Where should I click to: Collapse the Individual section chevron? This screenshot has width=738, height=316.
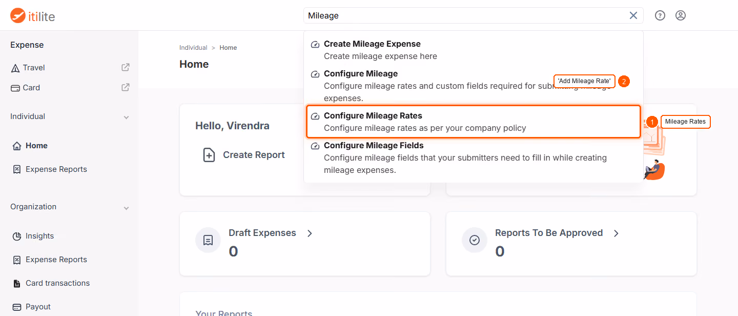[126, 117]
